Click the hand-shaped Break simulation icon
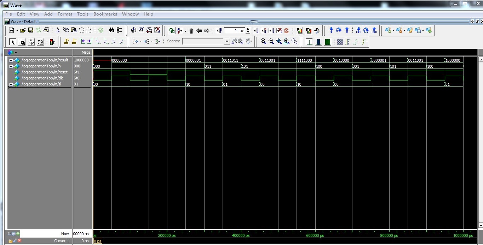 [317, 30]
